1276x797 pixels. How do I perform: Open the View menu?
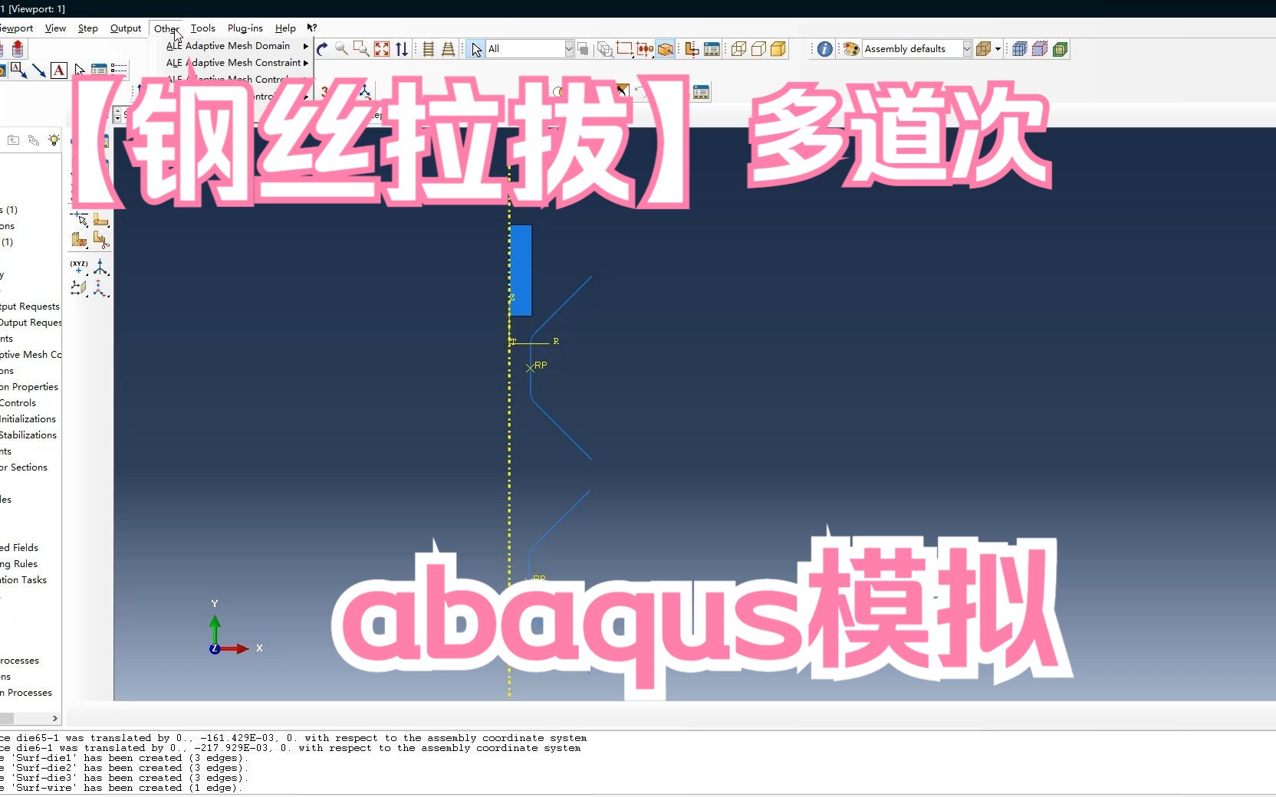pos(56,28)
